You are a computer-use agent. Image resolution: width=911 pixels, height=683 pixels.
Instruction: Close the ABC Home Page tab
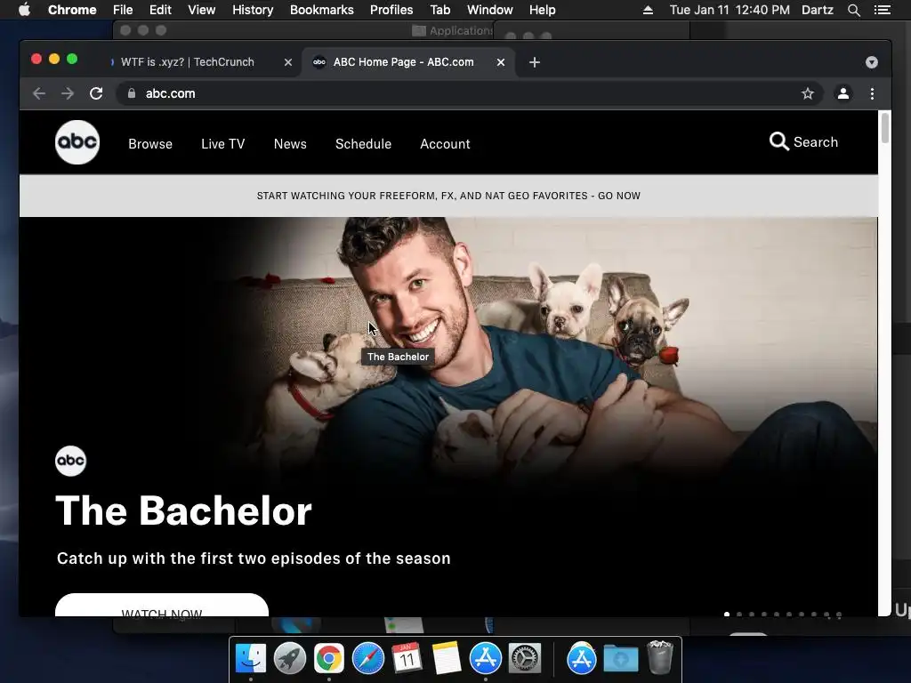point(501,62)
